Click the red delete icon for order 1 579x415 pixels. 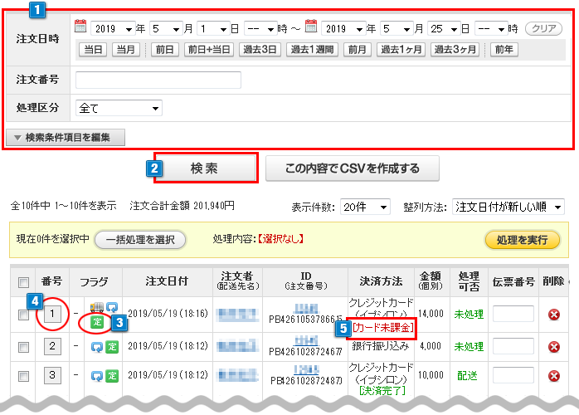(x=554, y=315)
